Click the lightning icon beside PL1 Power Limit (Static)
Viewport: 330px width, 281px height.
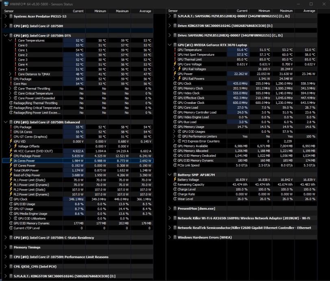pos(11,180)
